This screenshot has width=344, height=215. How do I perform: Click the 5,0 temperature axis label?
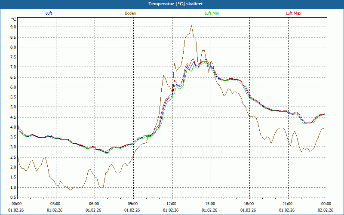coord(13,107)
